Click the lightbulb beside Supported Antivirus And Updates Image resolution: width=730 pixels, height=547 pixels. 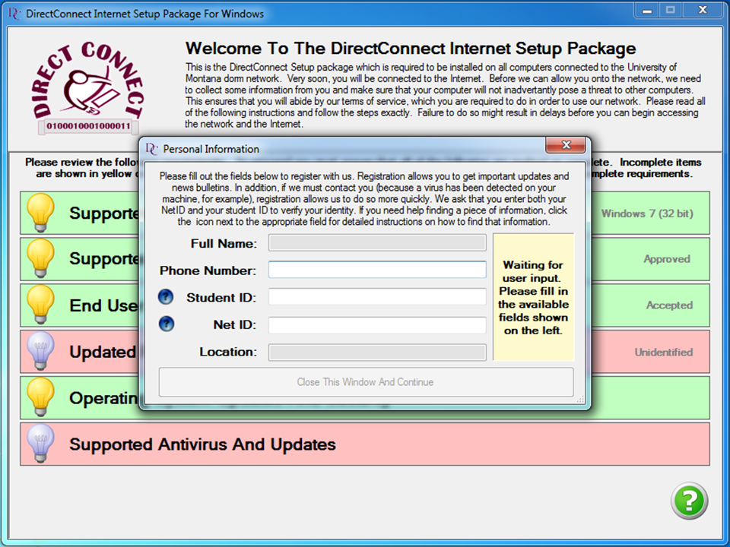(40, 443)
